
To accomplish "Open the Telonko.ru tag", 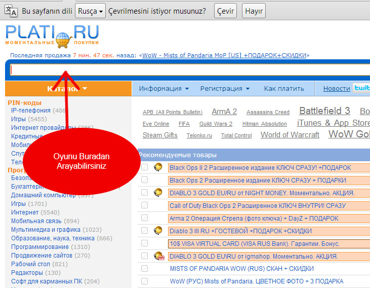I will click(199, 135).
